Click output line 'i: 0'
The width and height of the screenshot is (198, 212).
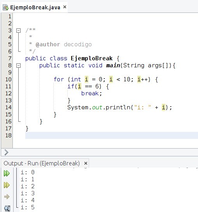[28, 172]
